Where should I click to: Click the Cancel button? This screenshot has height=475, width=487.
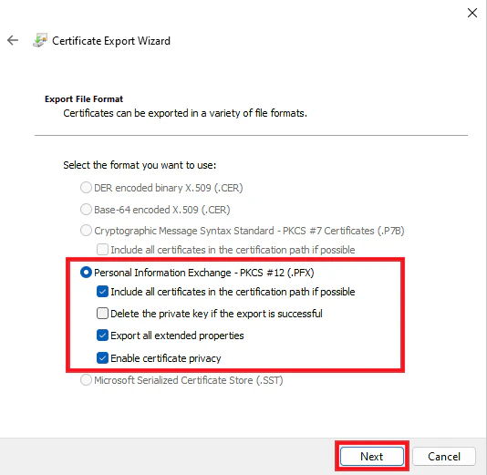[444, 456]
